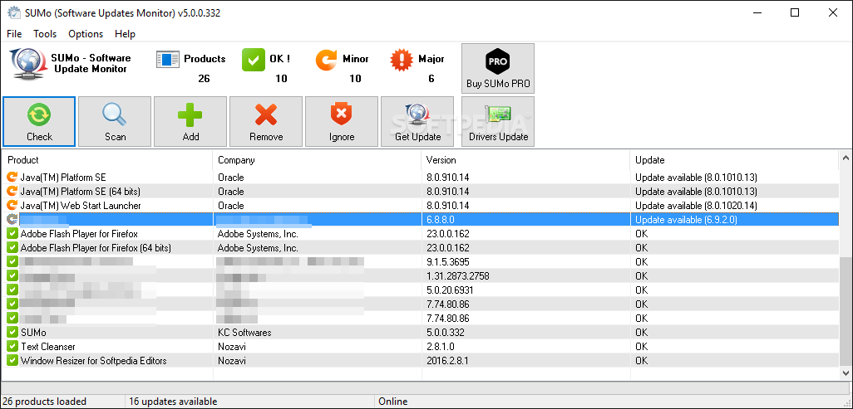Image resolution: width=853 pixels, height=409 pixels.
Task: Select Java(TM) Platform SE (64 bits) row
Action: pyautogui.click(x=421, y=191)
